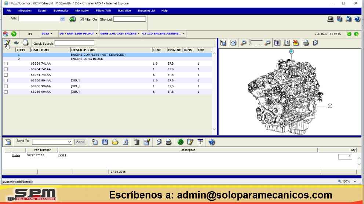
Task: Open the VIN combo box dropdown
Action: tap(62, 19)
